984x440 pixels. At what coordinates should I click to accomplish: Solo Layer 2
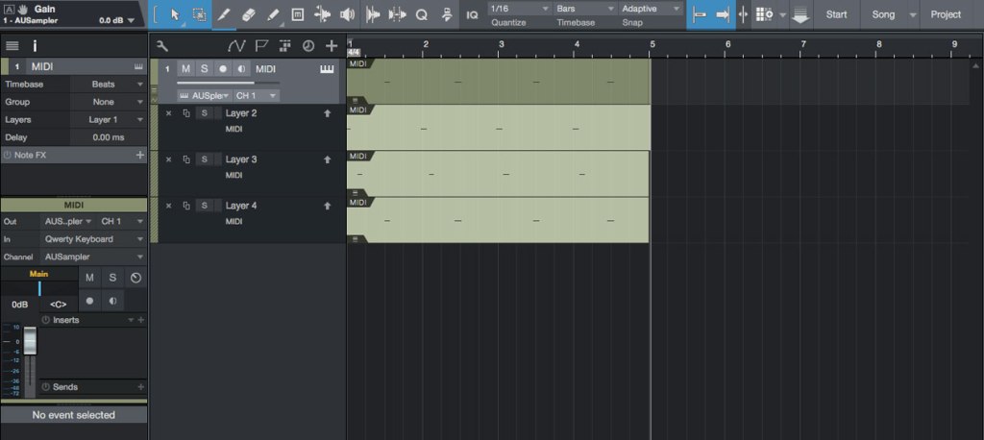pyautogui.click(x=204, y=113)
